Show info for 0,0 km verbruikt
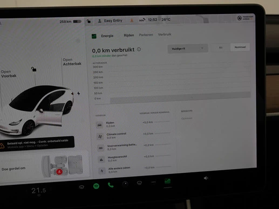The width and height of the screenshot is (279, 209). point(139,49)
